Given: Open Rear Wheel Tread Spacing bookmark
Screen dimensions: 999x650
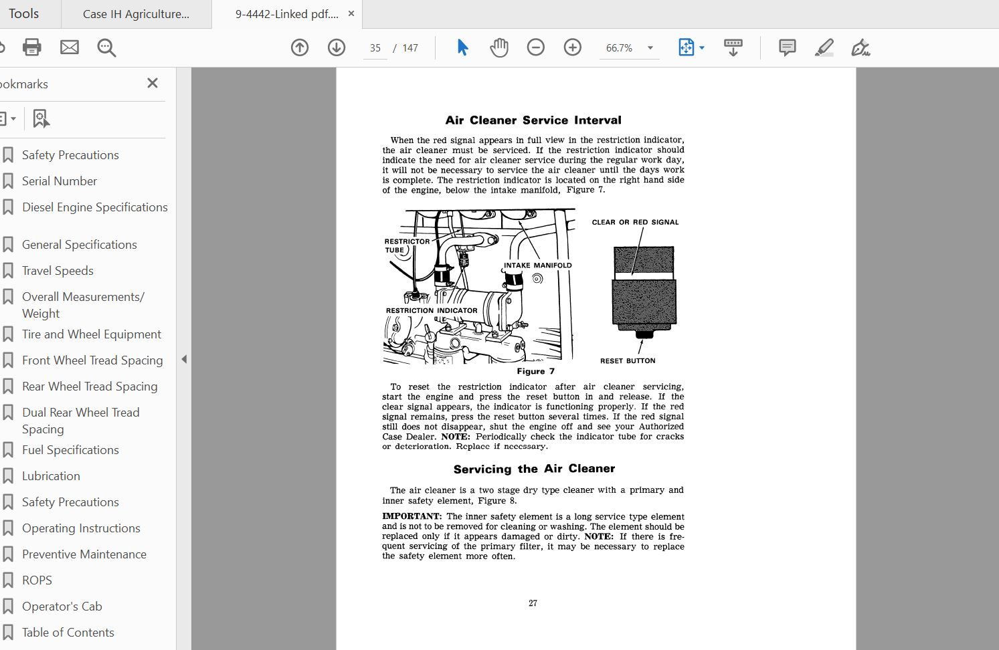Looking at the screenshot, I should (90, 387).
